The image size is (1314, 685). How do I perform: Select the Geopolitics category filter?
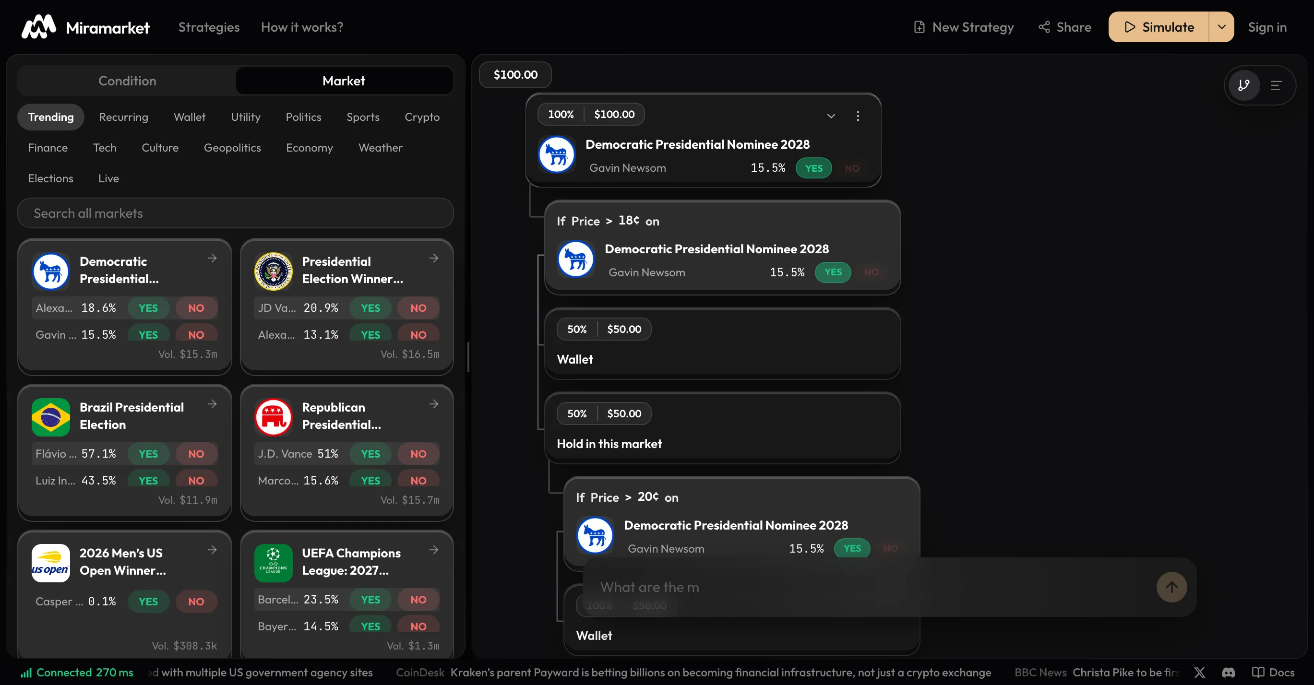click(x=232, y=147)
